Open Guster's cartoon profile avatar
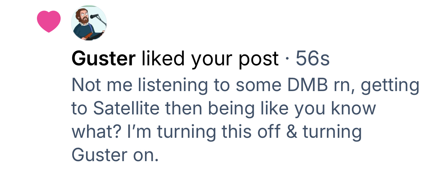 click(89, 23)
